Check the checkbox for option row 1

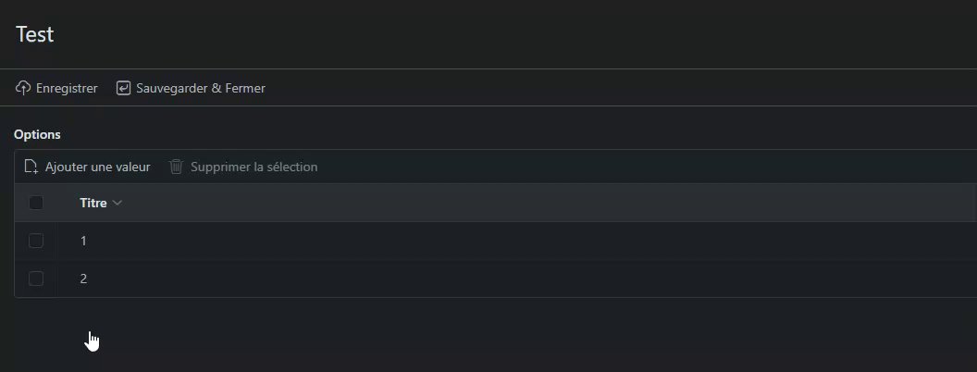[36, 241]
